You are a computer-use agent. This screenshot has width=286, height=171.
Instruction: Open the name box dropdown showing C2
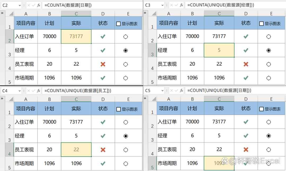click(x=20, y=6)
